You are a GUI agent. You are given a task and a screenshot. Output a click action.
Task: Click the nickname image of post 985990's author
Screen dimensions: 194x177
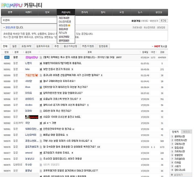click(32, 75)
